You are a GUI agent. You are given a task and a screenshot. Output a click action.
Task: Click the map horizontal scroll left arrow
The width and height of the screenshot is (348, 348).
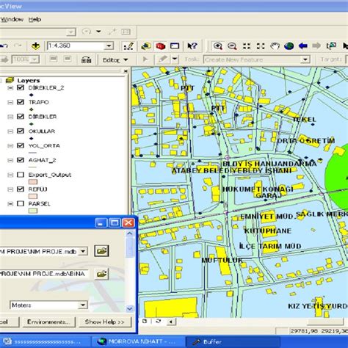(171, 322)
